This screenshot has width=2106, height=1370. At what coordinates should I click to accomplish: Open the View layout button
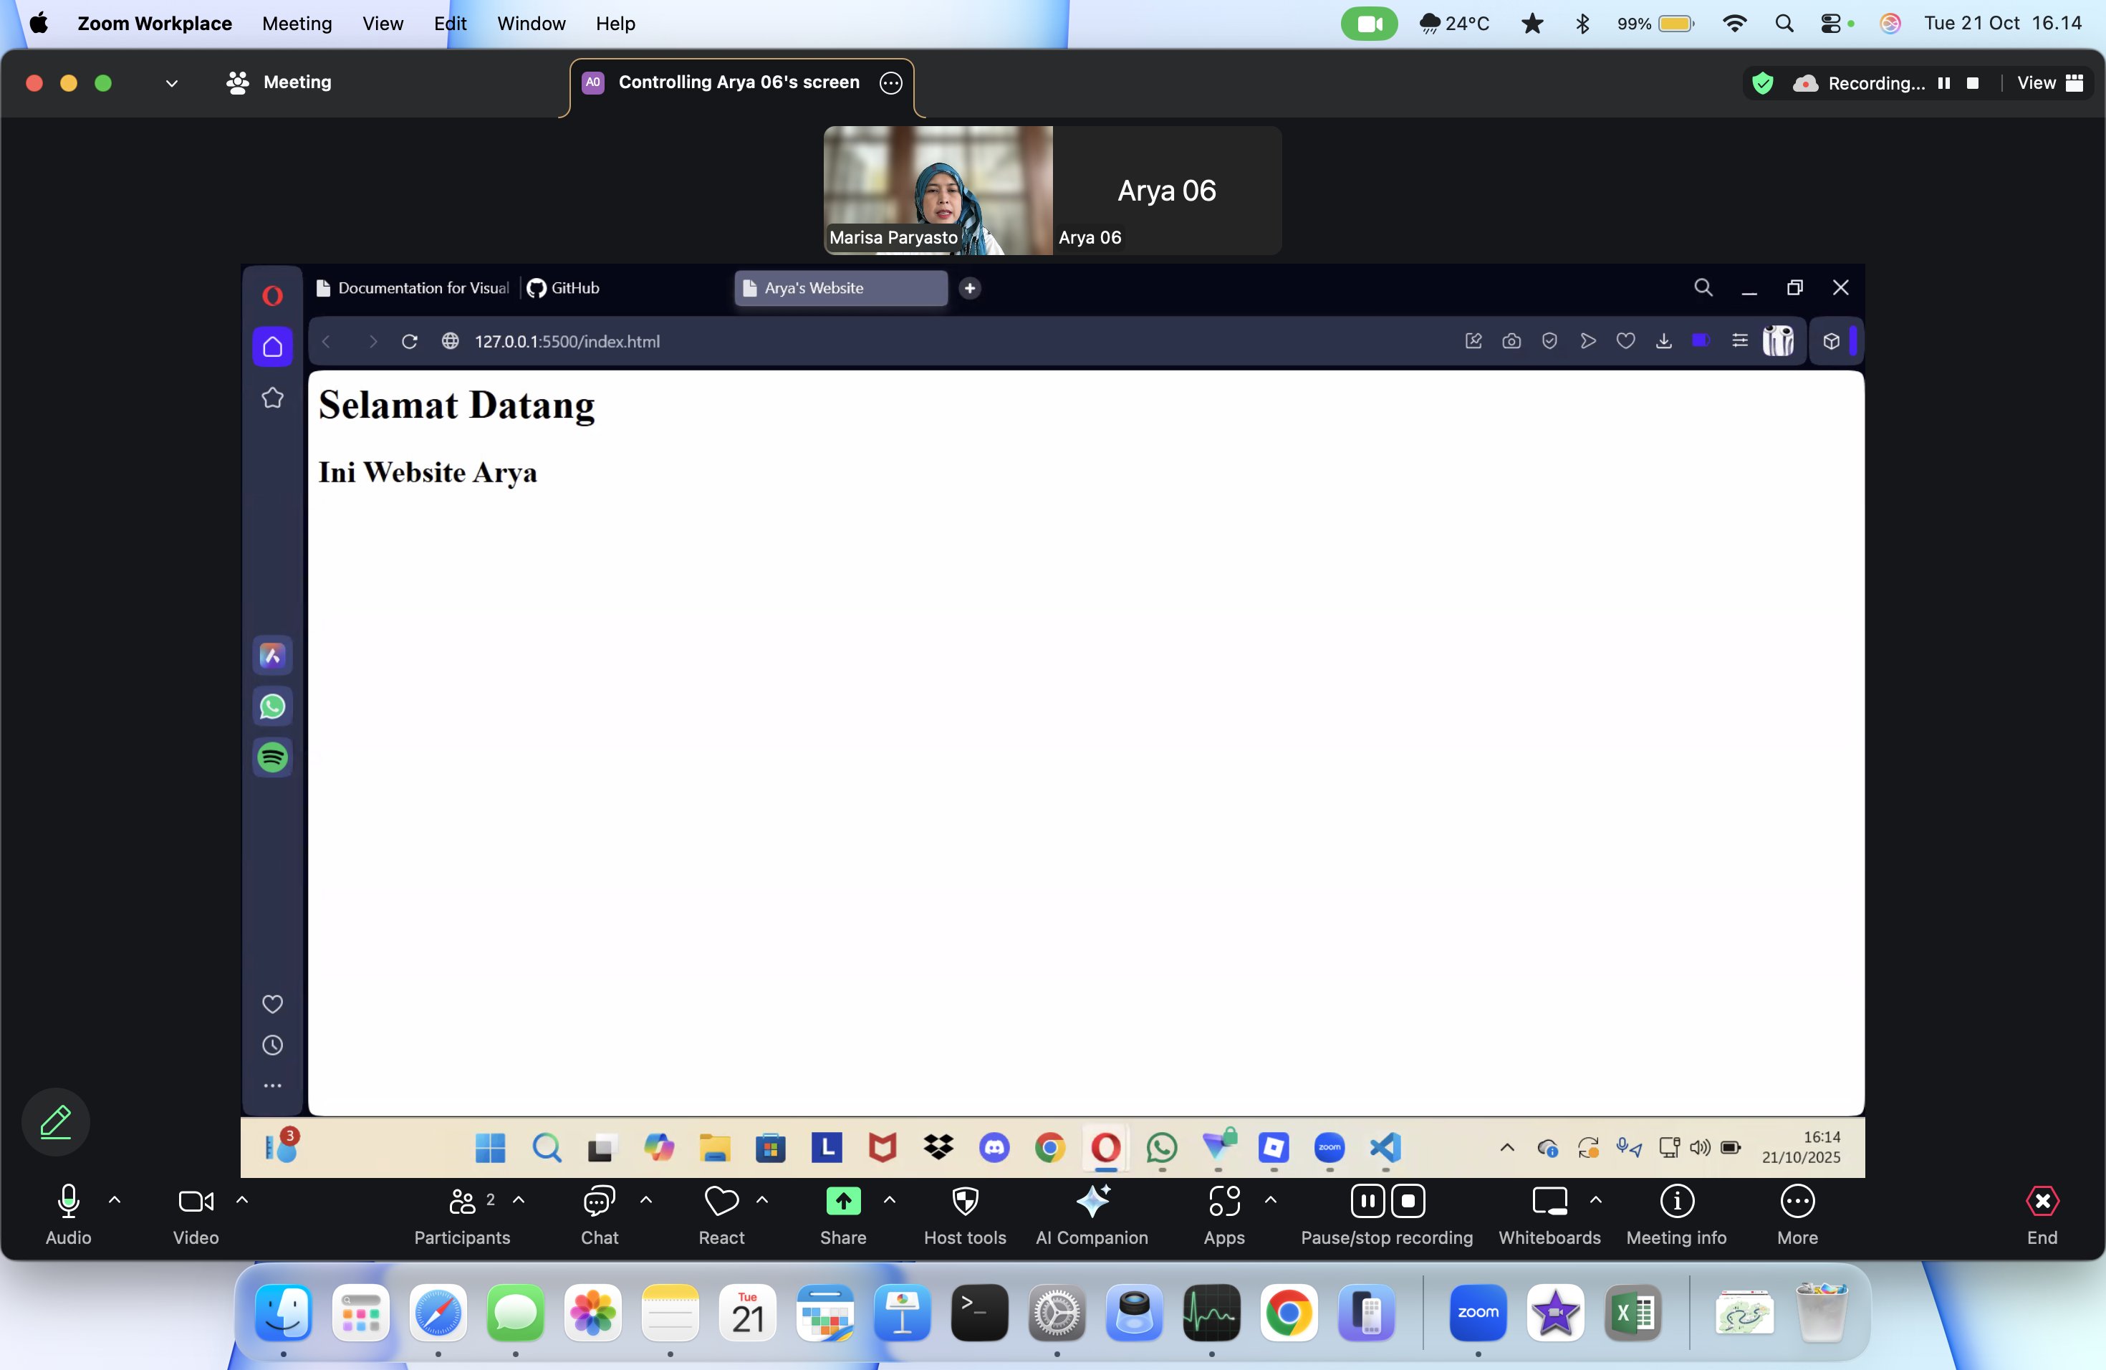(x=2049, y=82)
